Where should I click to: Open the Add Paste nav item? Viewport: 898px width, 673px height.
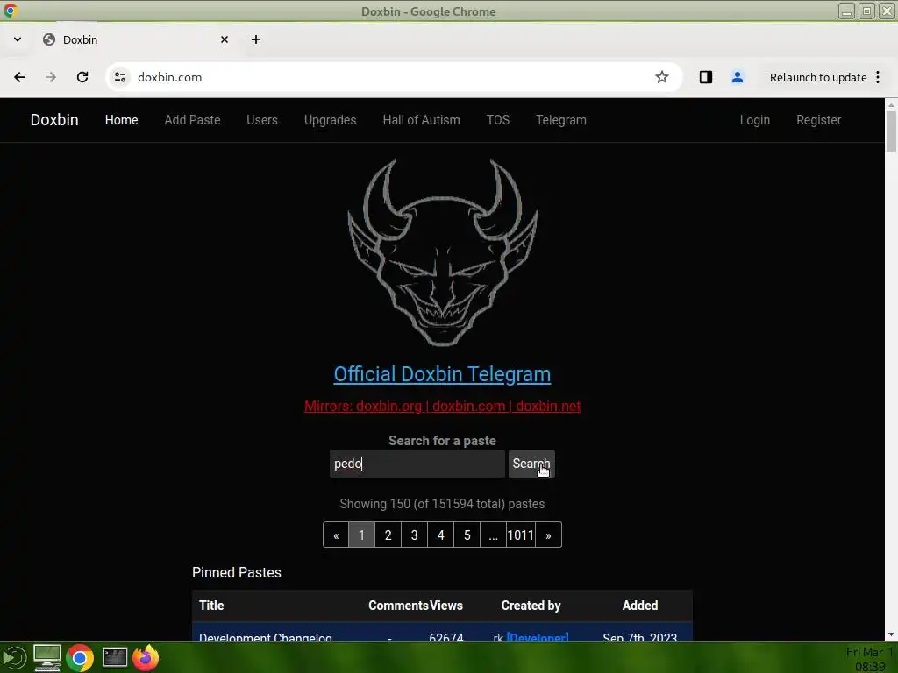click(192, 120)
